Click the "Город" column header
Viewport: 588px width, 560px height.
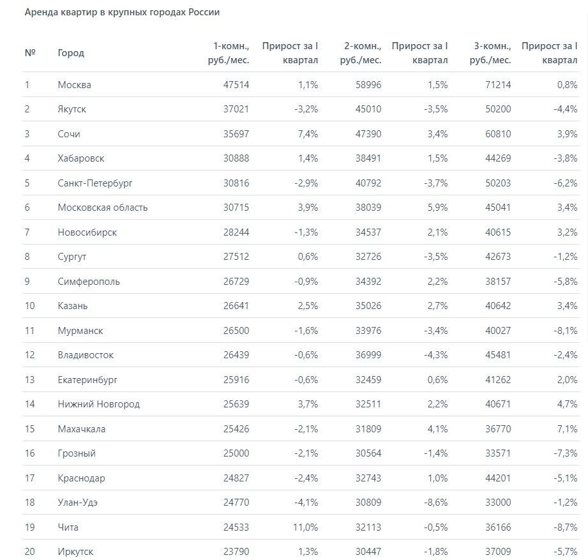click(71, 53)
